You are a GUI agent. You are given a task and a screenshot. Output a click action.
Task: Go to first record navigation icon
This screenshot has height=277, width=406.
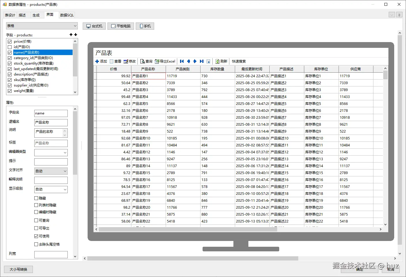tap(182, 61)
